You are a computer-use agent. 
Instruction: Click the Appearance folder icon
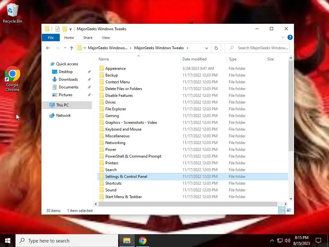[102, 68]
